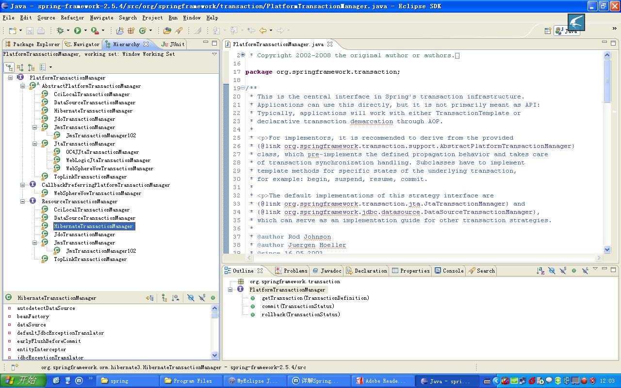Toggle Hide Fields in Outline view
Viewport: 621px width, 388px height.
[552, 271]
